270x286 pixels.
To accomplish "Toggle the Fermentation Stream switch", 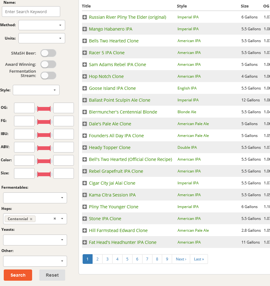I will click(48, 75).
